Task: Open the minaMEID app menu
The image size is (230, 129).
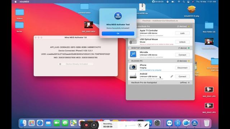Action: click(24, 1)
